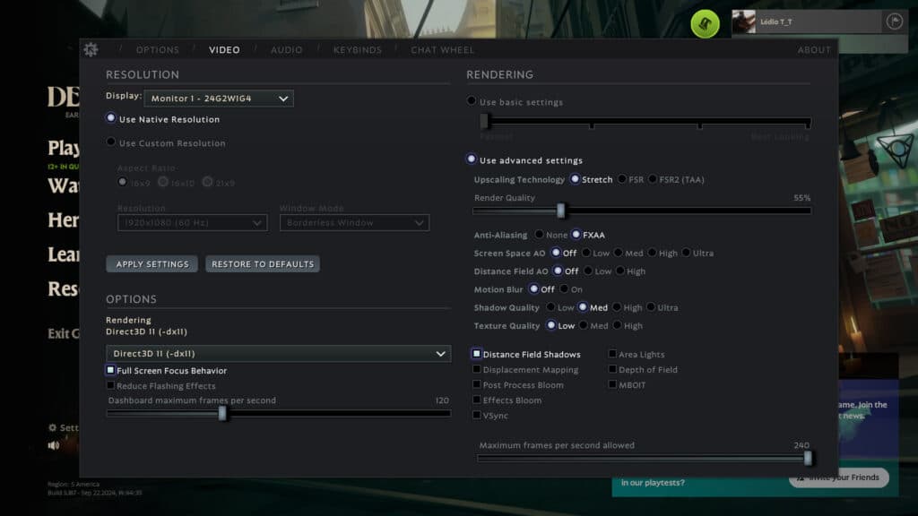This screenshot has height=516, width=918.
Task: Open the Direct3D 11 rendering dropdown
Action: (x=278, y=353)
